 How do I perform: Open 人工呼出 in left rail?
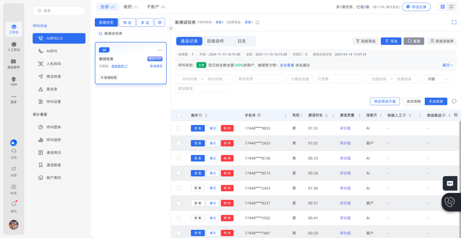(x=14, y=47)
